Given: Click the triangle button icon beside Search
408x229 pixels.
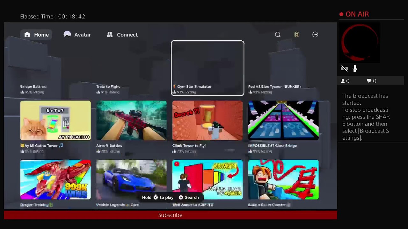Looking at the screenshot, I should (x=181, y=198).
